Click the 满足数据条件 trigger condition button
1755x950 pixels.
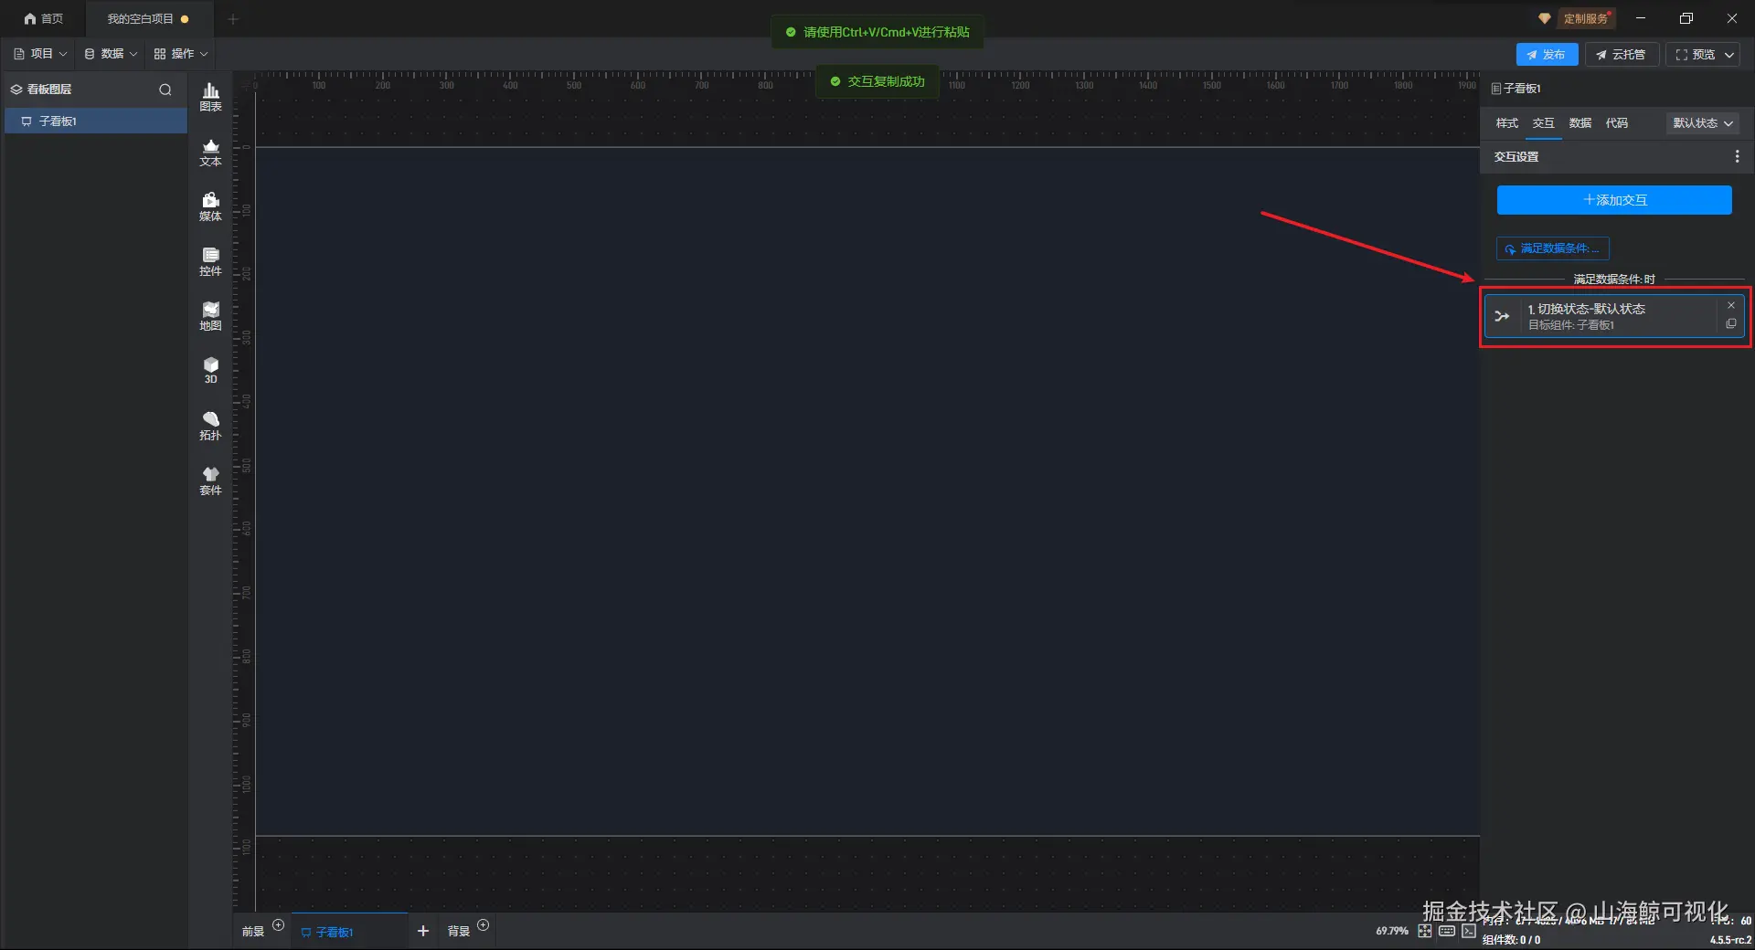coord(1552,248)
